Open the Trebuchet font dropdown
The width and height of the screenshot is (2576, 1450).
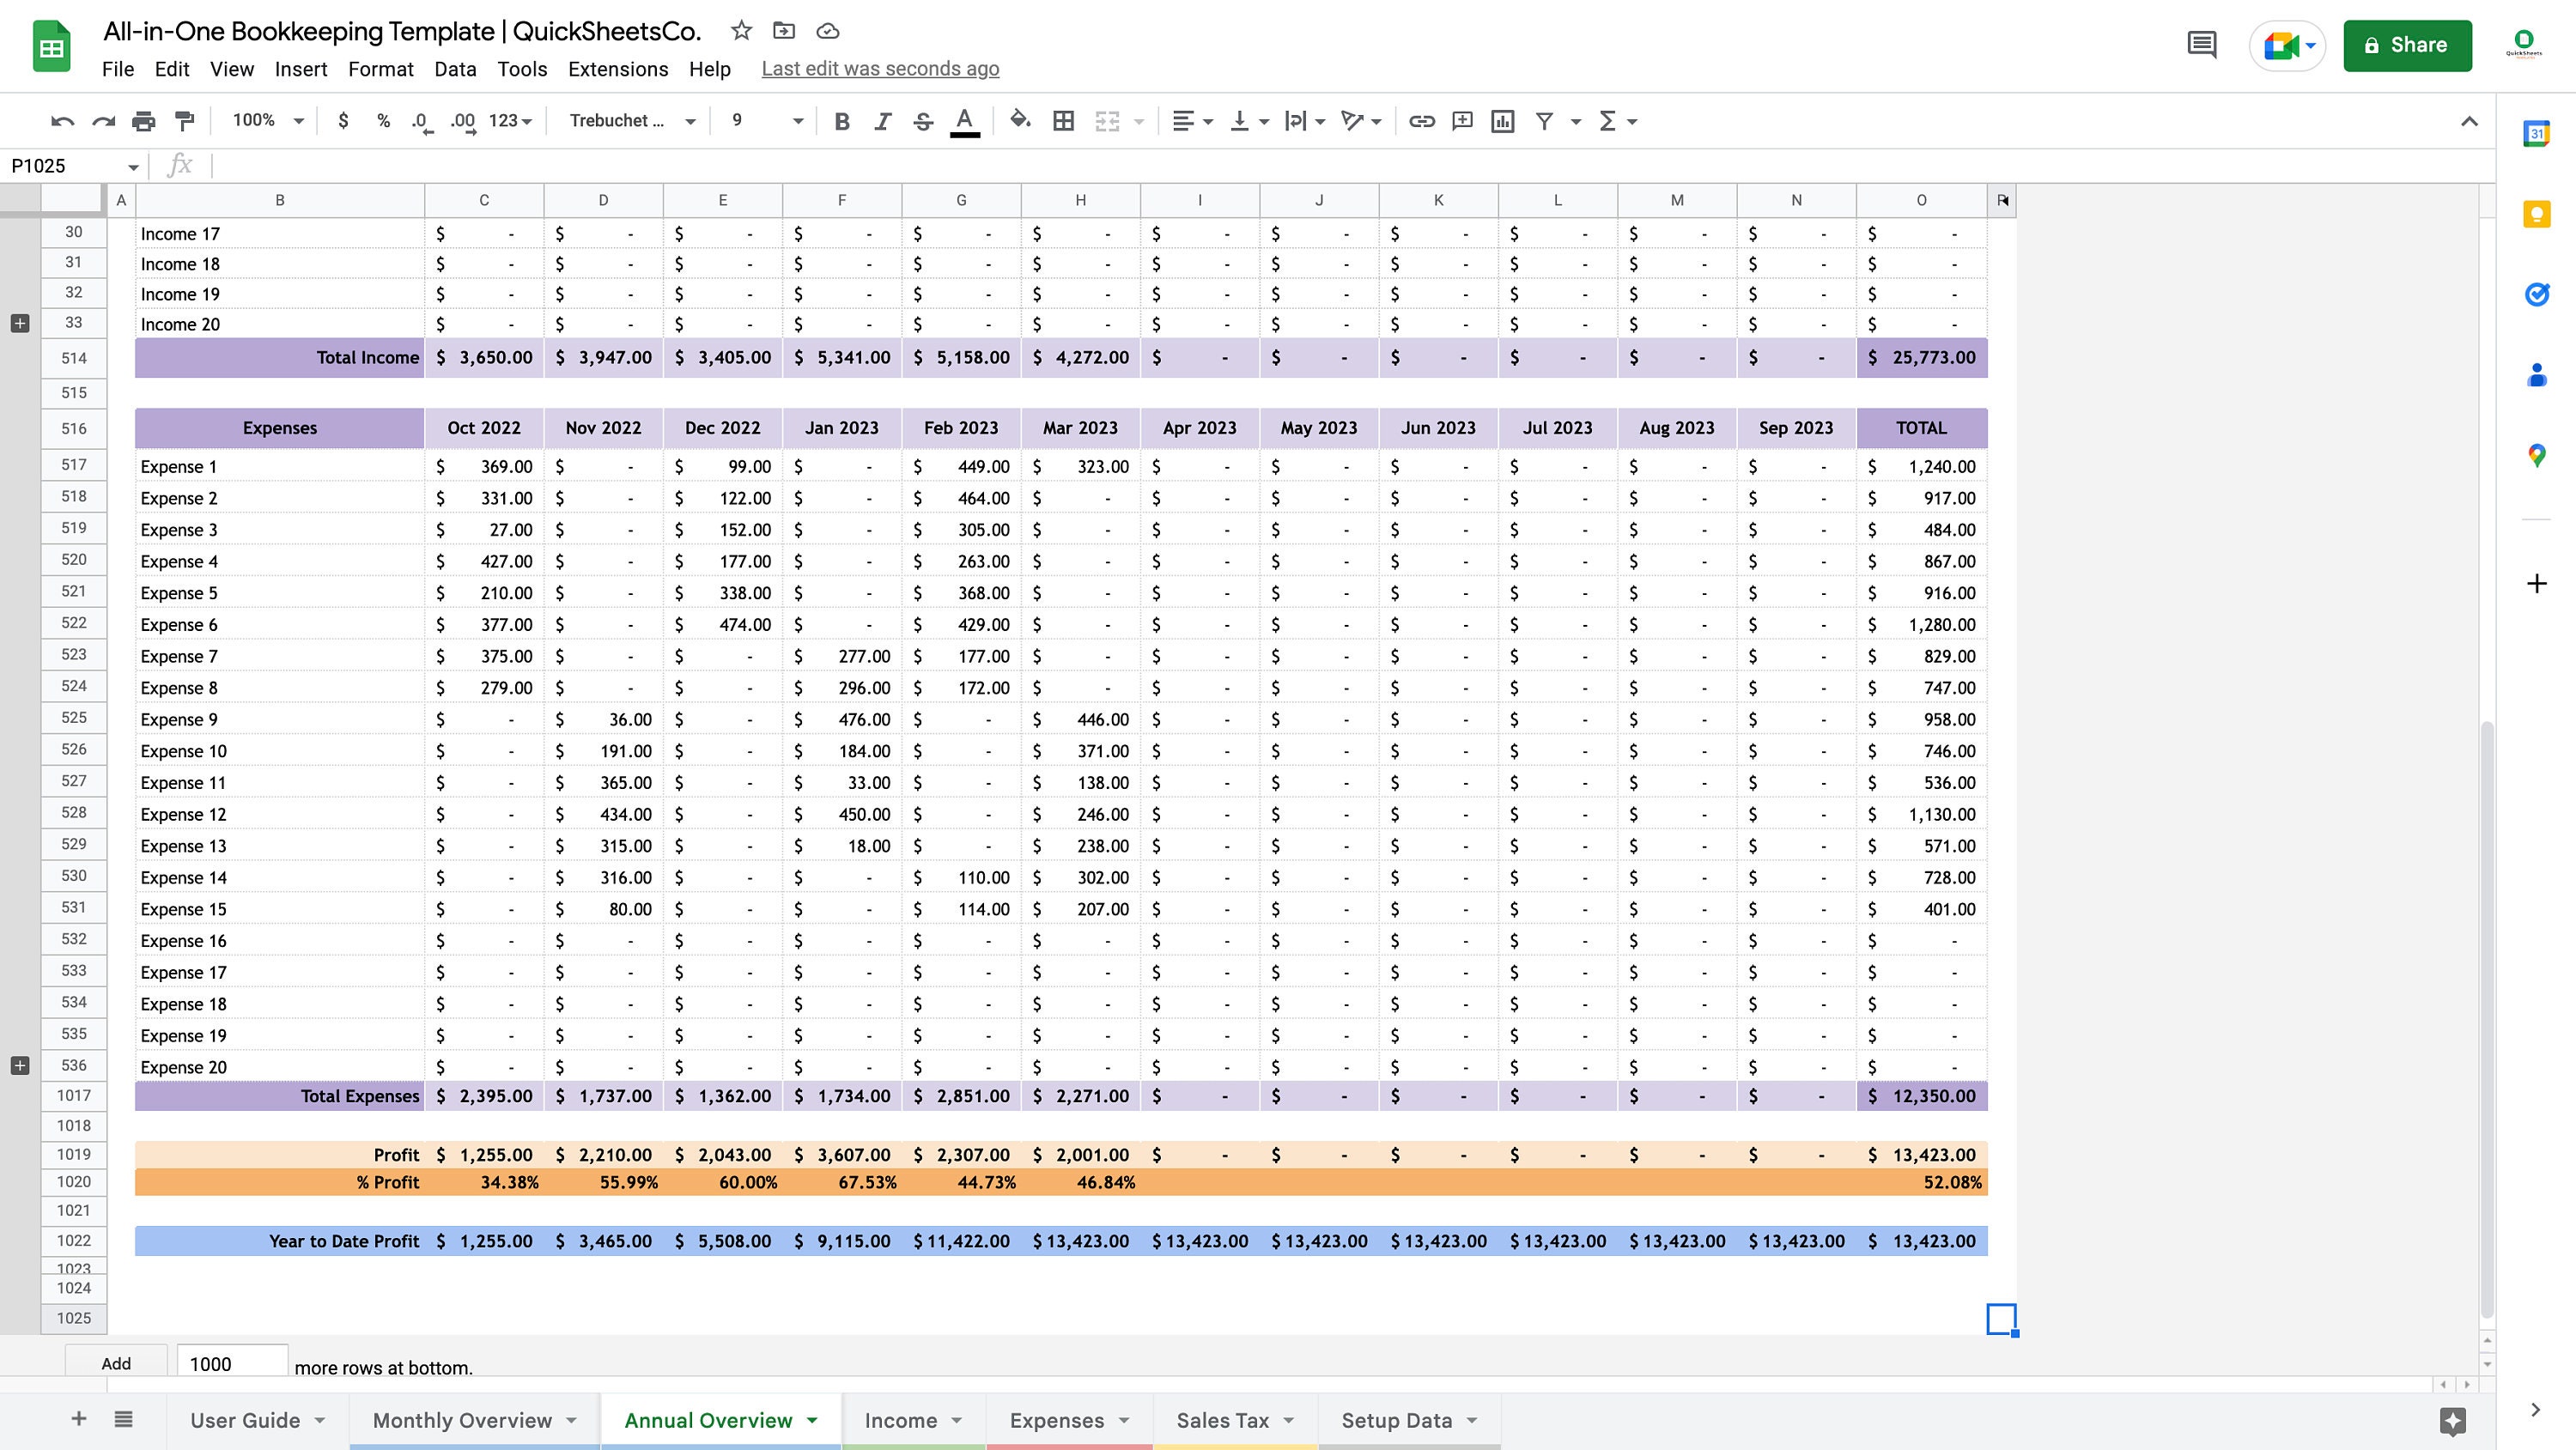[632, 121]
